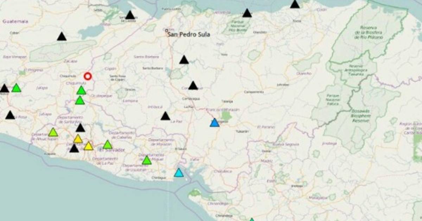
Task: Select the black triangle near Puerto Barrios coast
Action: tap(130, 15)
